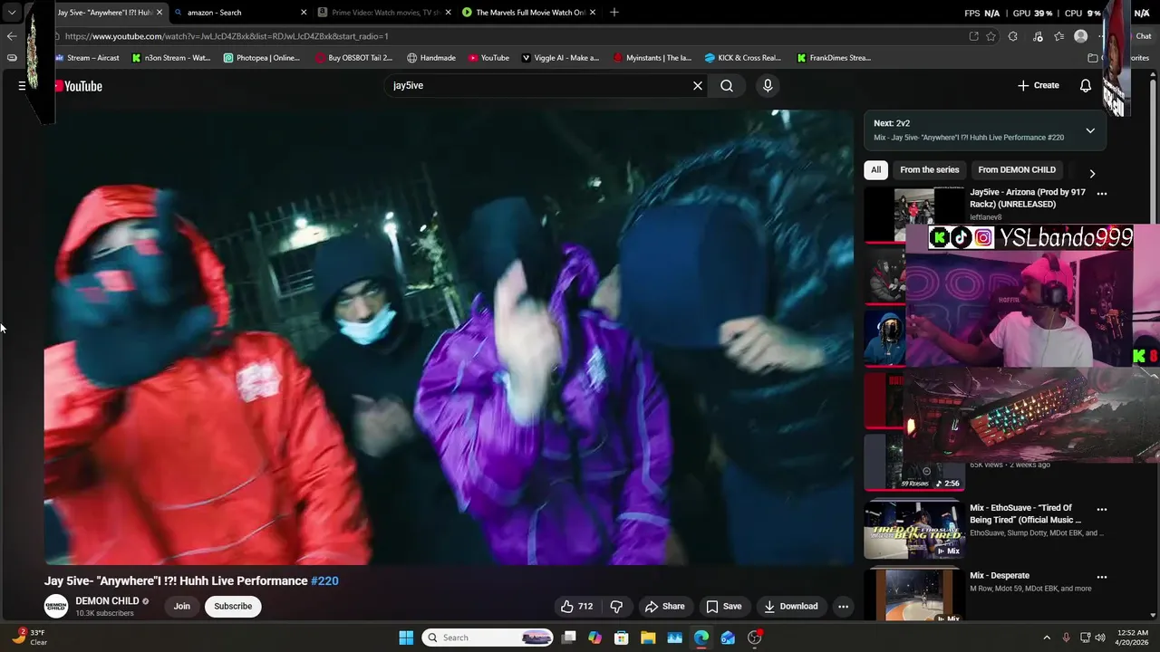Launch Copilot from the taskbar
Viewport: 1160px width, 652px height.
point(594,638)
